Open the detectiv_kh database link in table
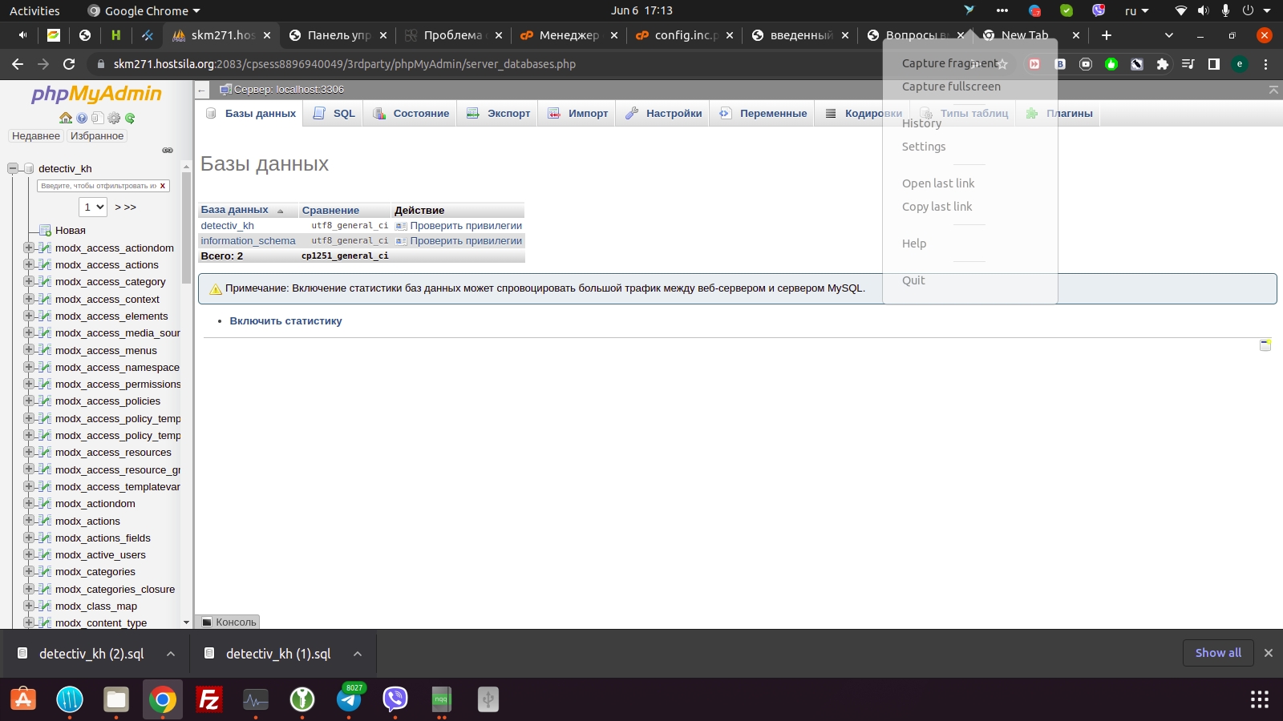The image size is (1283, 721). [227, 226]
